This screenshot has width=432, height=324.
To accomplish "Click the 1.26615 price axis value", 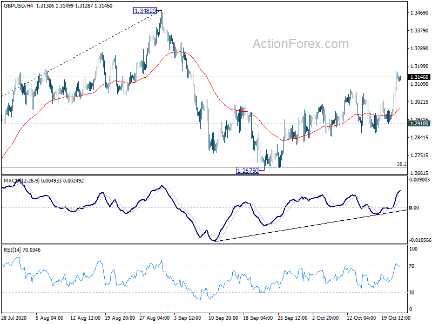I will (x=420, y=173).
